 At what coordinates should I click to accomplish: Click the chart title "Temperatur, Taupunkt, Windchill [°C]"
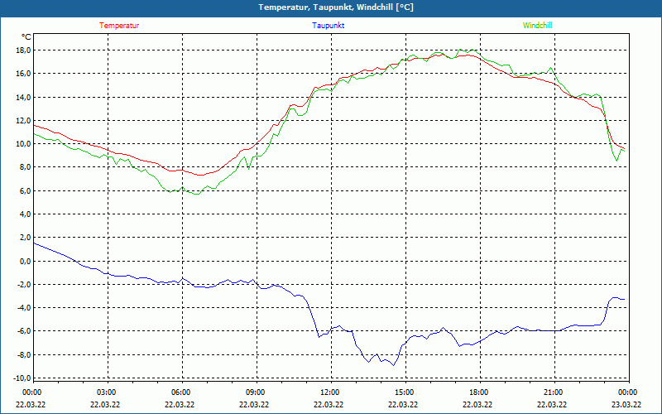336,7
